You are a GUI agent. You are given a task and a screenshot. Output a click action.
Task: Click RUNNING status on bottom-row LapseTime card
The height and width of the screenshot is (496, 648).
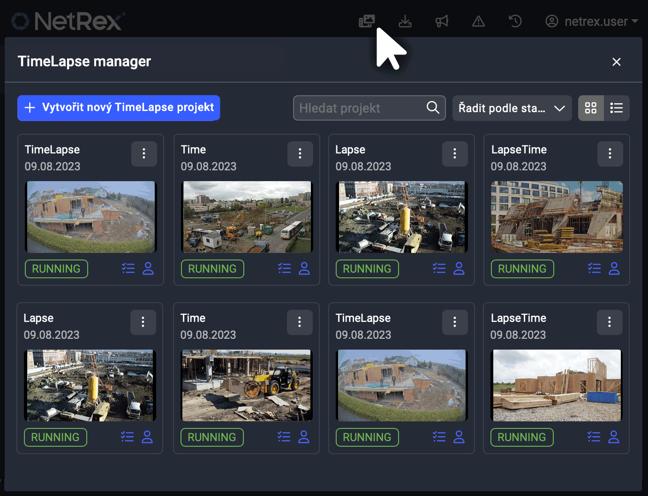click(521, 437)
